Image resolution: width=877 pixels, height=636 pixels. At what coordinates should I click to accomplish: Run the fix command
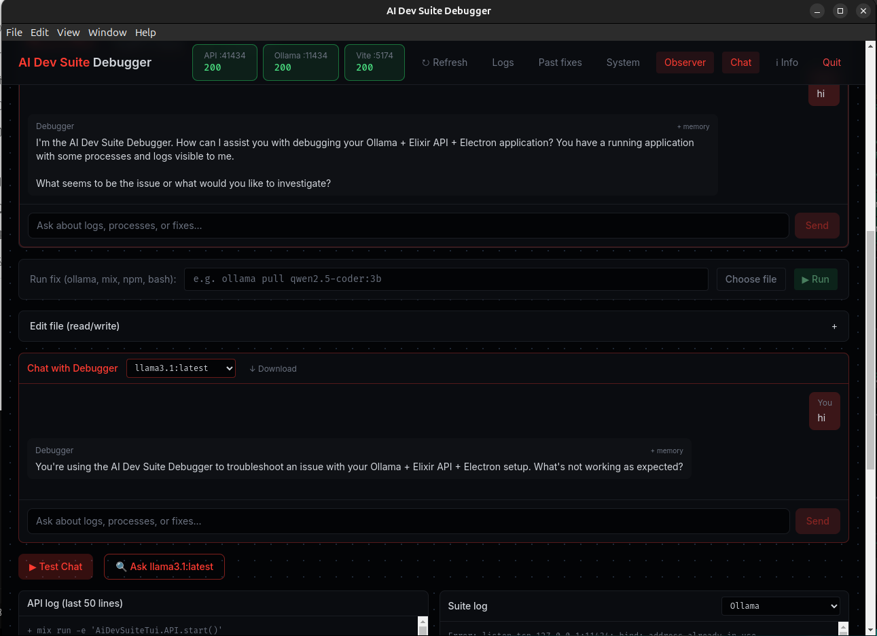(x=815, y=279)
